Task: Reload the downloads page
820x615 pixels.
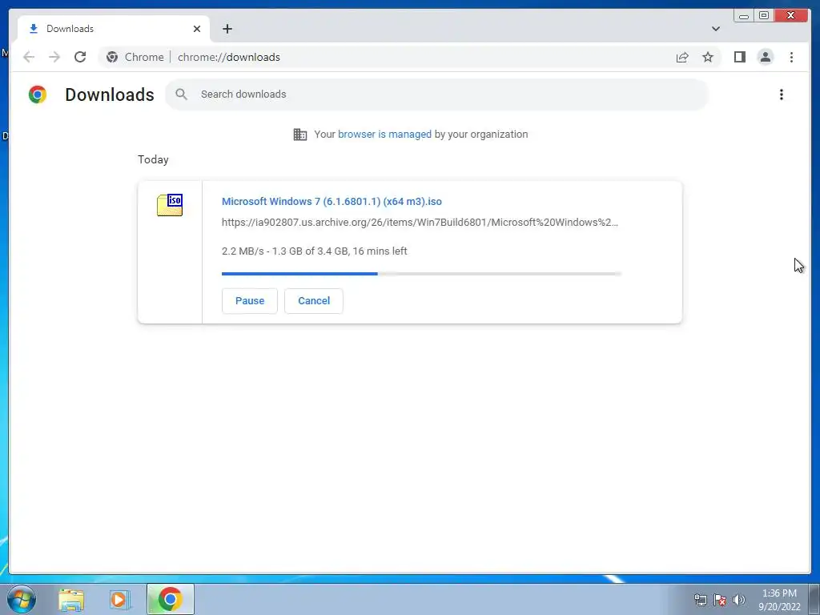Action: 80,57
